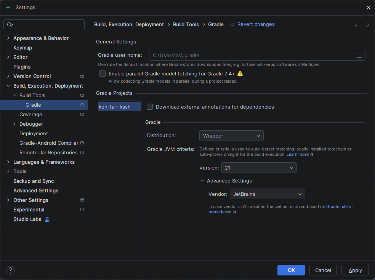
Task: Click the forward navigation arrow
Action: click(x=367, y=25)
